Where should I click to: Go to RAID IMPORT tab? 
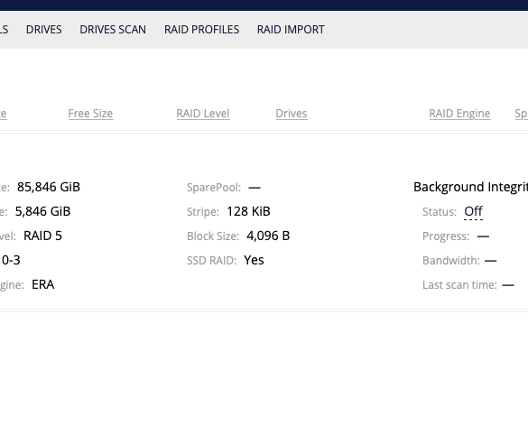pos(291,30)
